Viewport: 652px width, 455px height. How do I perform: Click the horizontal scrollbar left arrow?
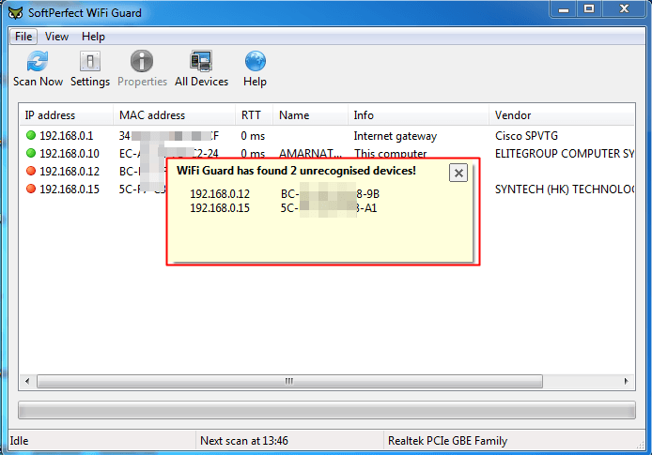click(x=28, y=381)
